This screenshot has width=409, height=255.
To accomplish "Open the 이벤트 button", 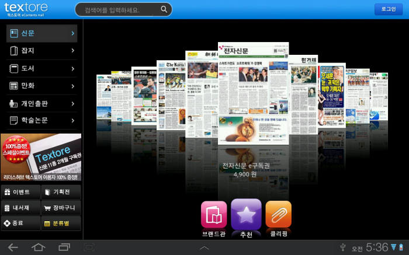I will coord(20,192).
